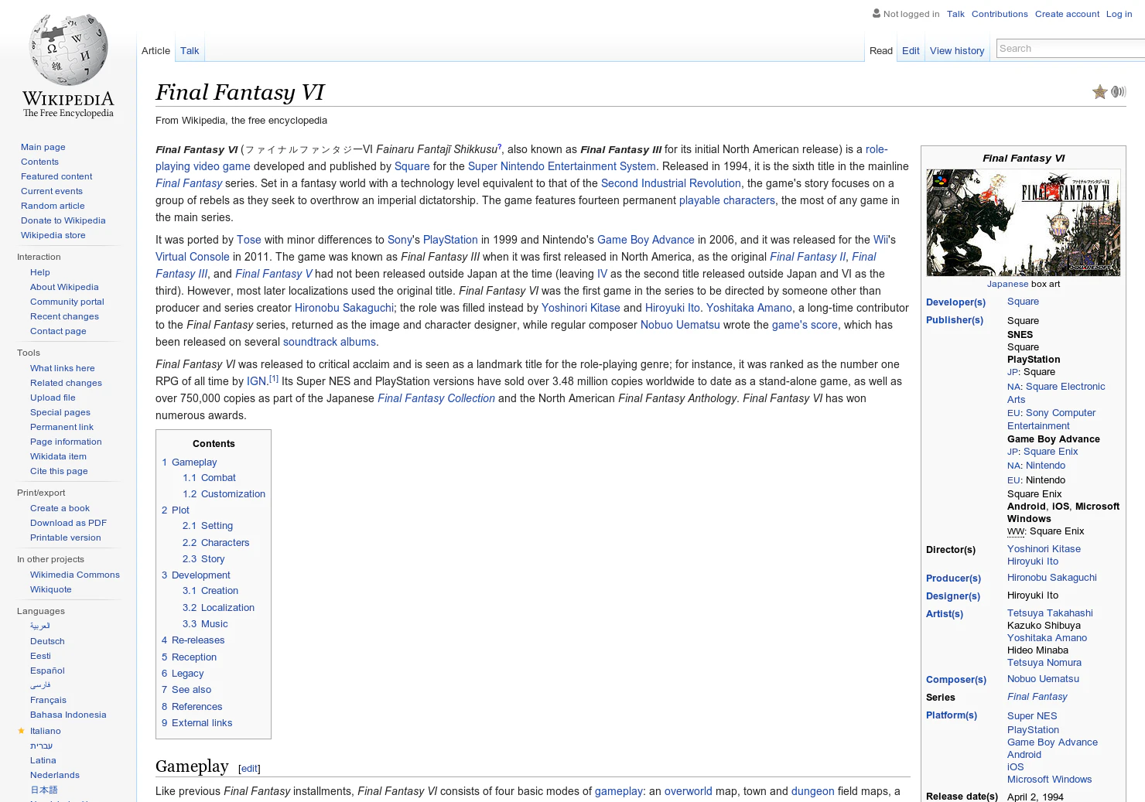Open Square Electronic Arts link
The width and height of the screenshot is (1145, 802).
[1056, 393]
